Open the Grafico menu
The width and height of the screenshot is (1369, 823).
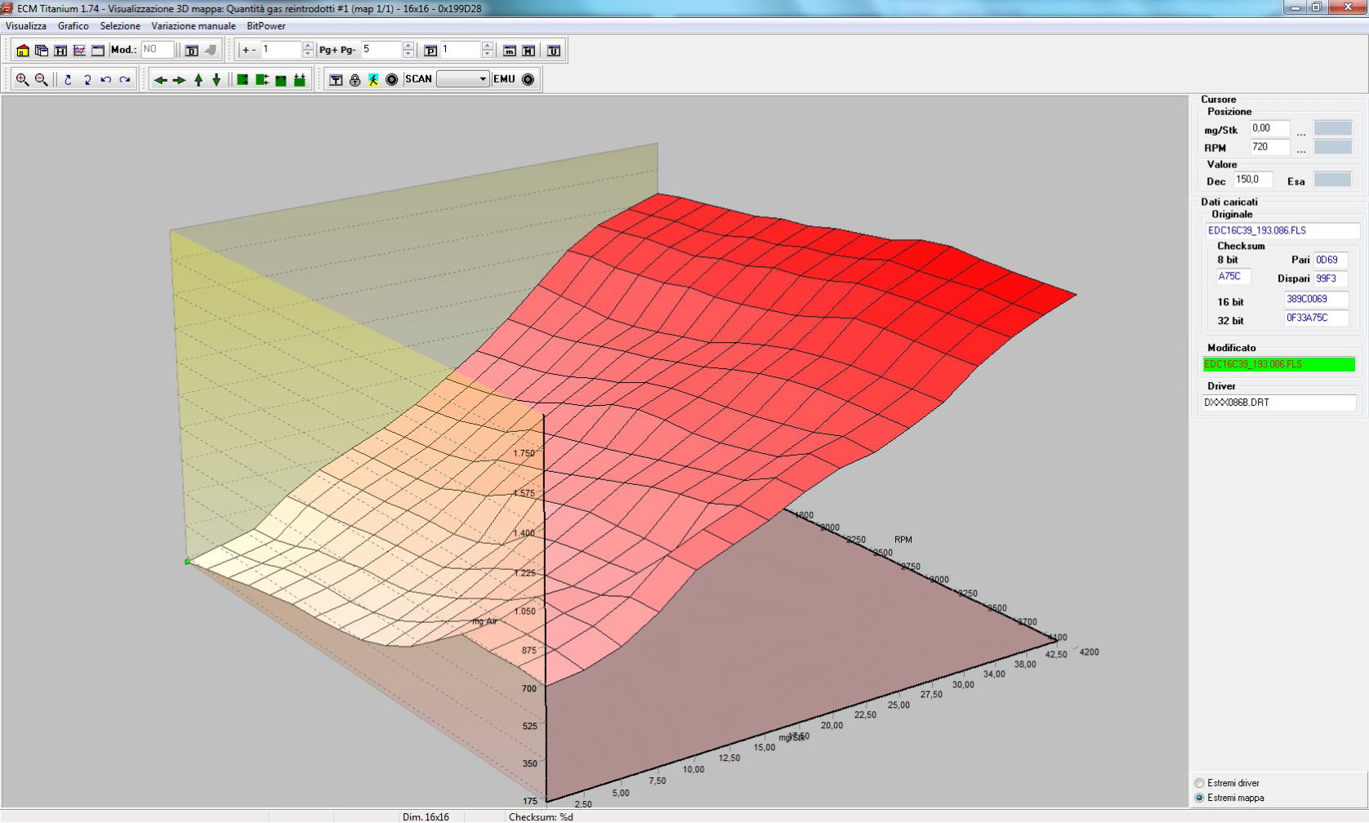pyautogui.click(x=74, y=26)
